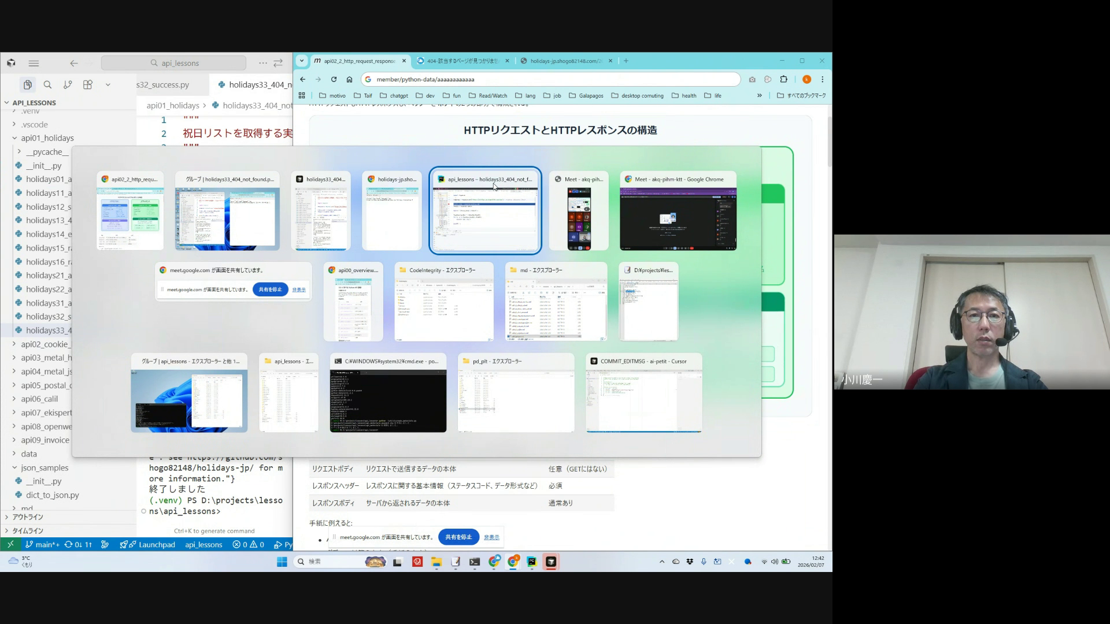Open File Explorer from the taskbar

pos(436,562)
